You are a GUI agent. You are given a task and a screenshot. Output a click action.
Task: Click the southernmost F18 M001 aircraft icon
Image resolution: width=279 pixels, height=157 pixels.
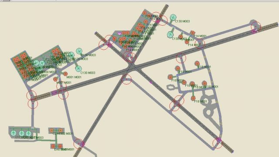point(193,98)
